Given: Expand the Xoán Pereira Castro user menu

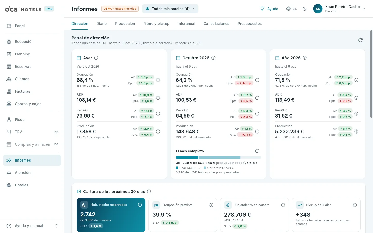Looking at the screenshot, I should 339,9.
